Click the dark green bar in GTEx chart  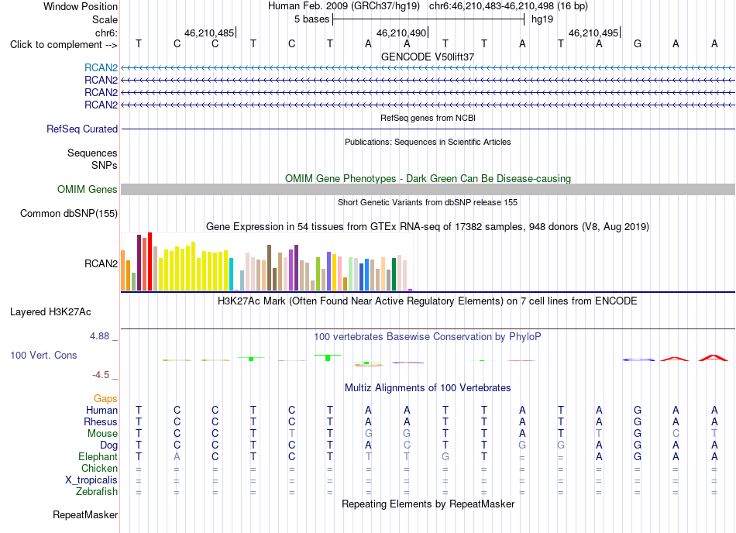pyautogui.click(x=394, y=274)
